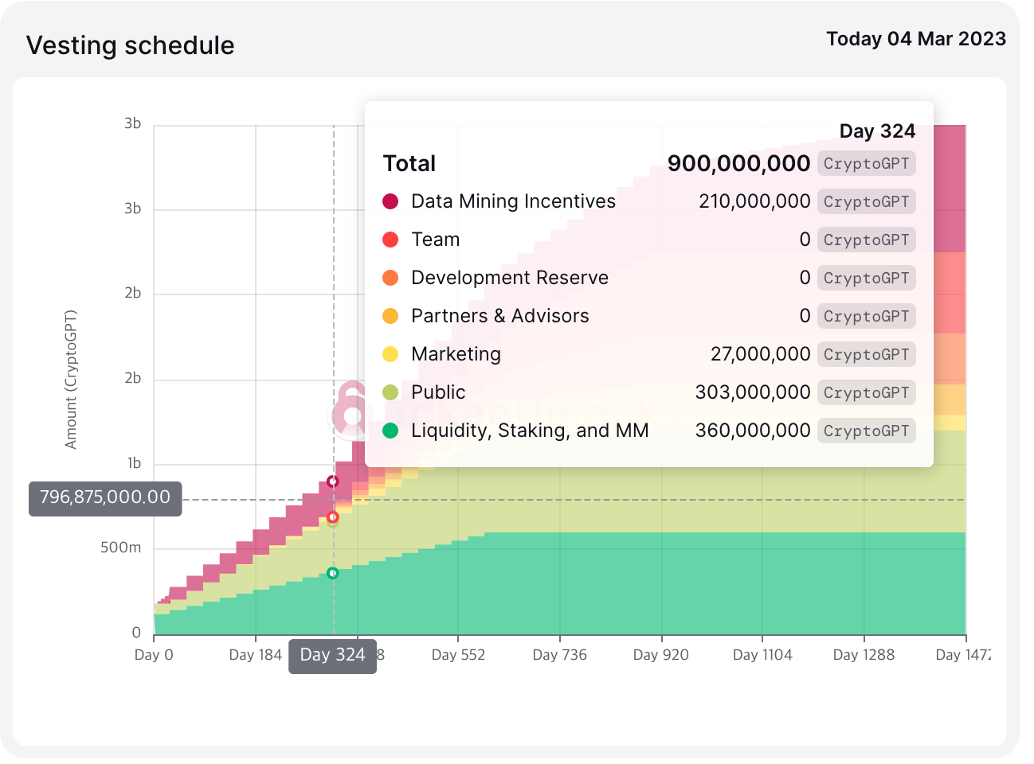Click the Day 1288 x-axis label
This screenshot has height=764, width=1034.
pyautogui.click(x=864, y=655)
